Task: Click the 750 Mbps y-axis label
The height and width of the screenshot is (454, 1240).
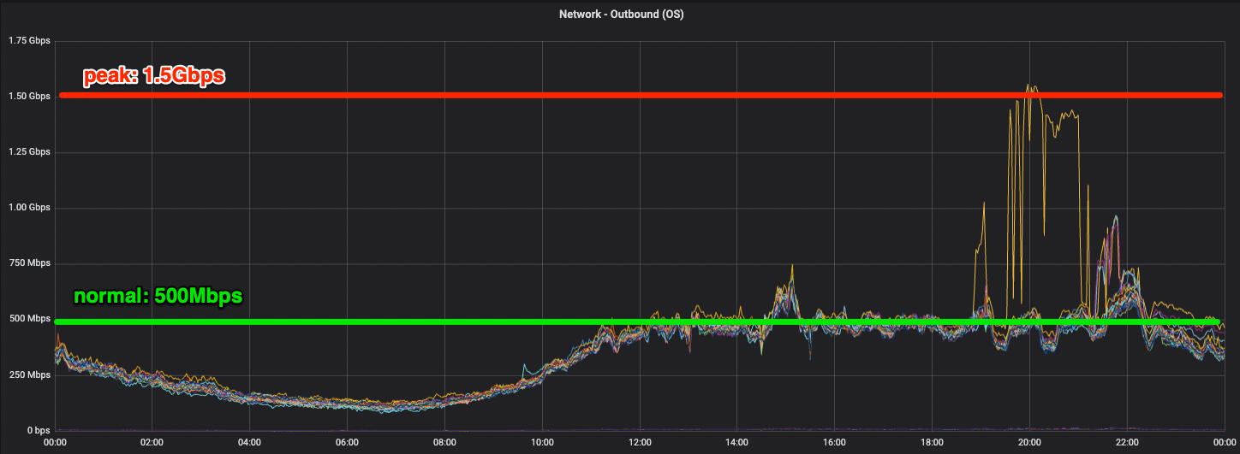Action: click(29, 263)
